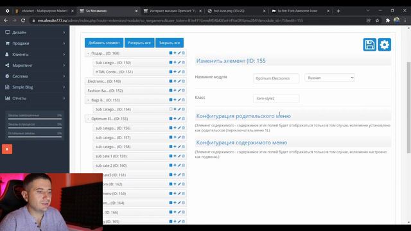Image resolution: width=411 pixels, height=231 pixels.
Task: Add child to Подар... (ID: 168) with plus icon
Action: pyautogui.click(x=175, y=53)
